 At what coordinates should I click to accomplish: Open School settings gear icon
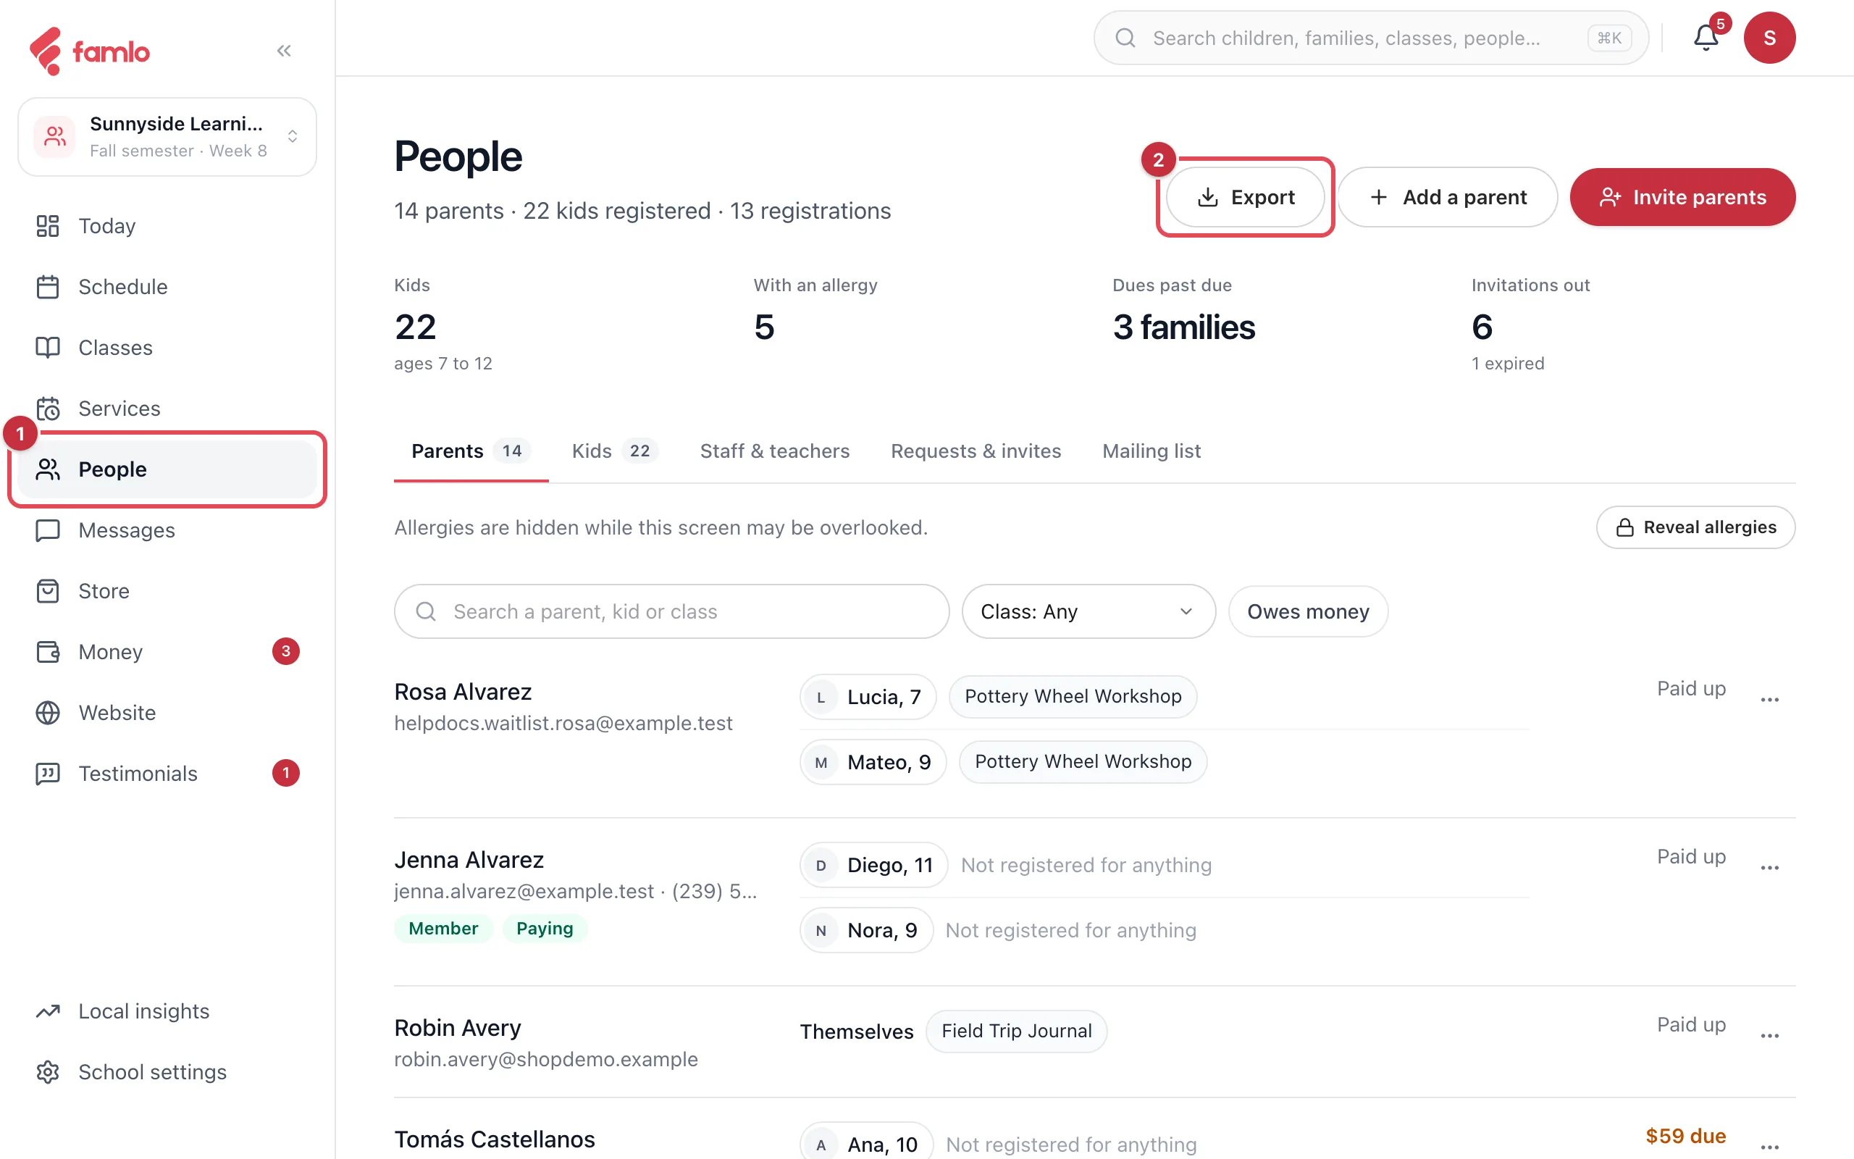(48, 1071)
